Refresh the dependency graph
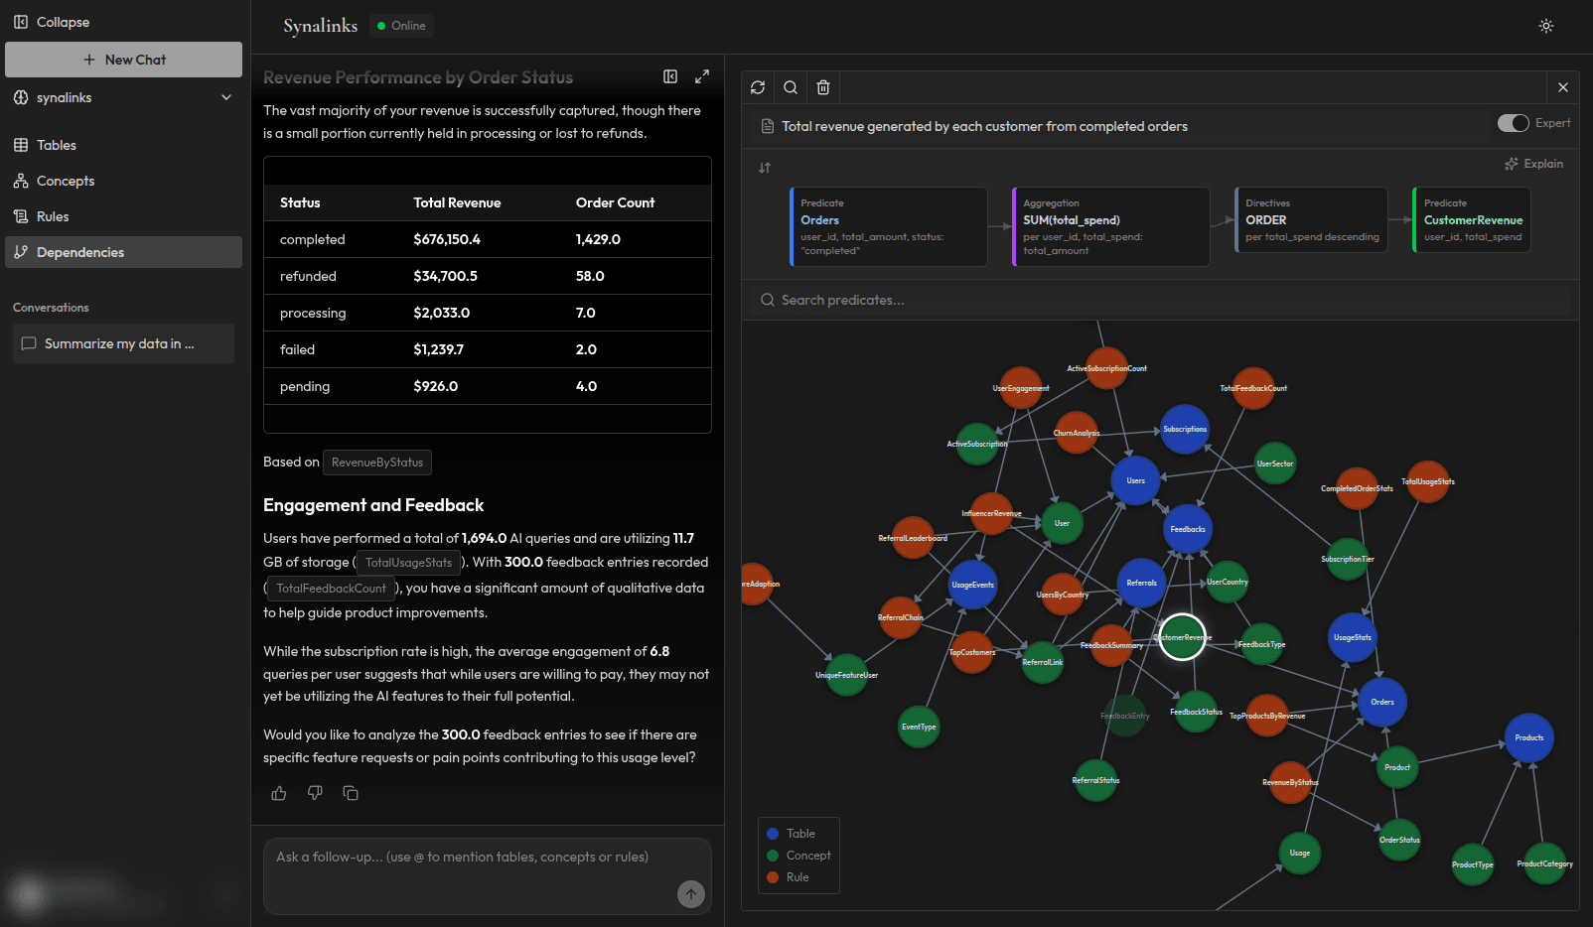The image size is (1593, 927). [x=758, y=87]
